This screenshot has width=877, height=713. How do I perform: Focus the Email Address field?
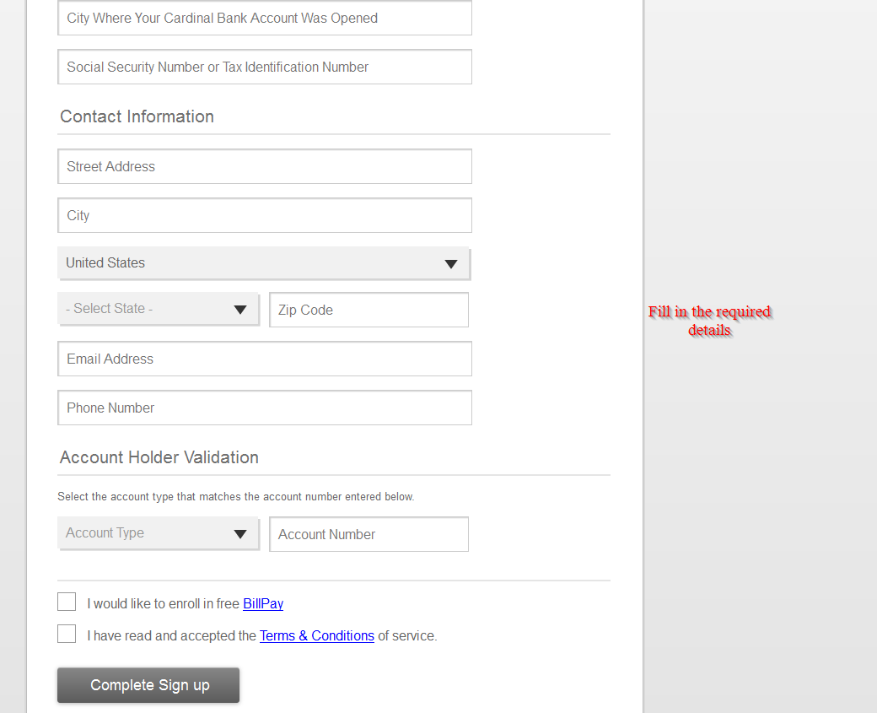point(264,359)
